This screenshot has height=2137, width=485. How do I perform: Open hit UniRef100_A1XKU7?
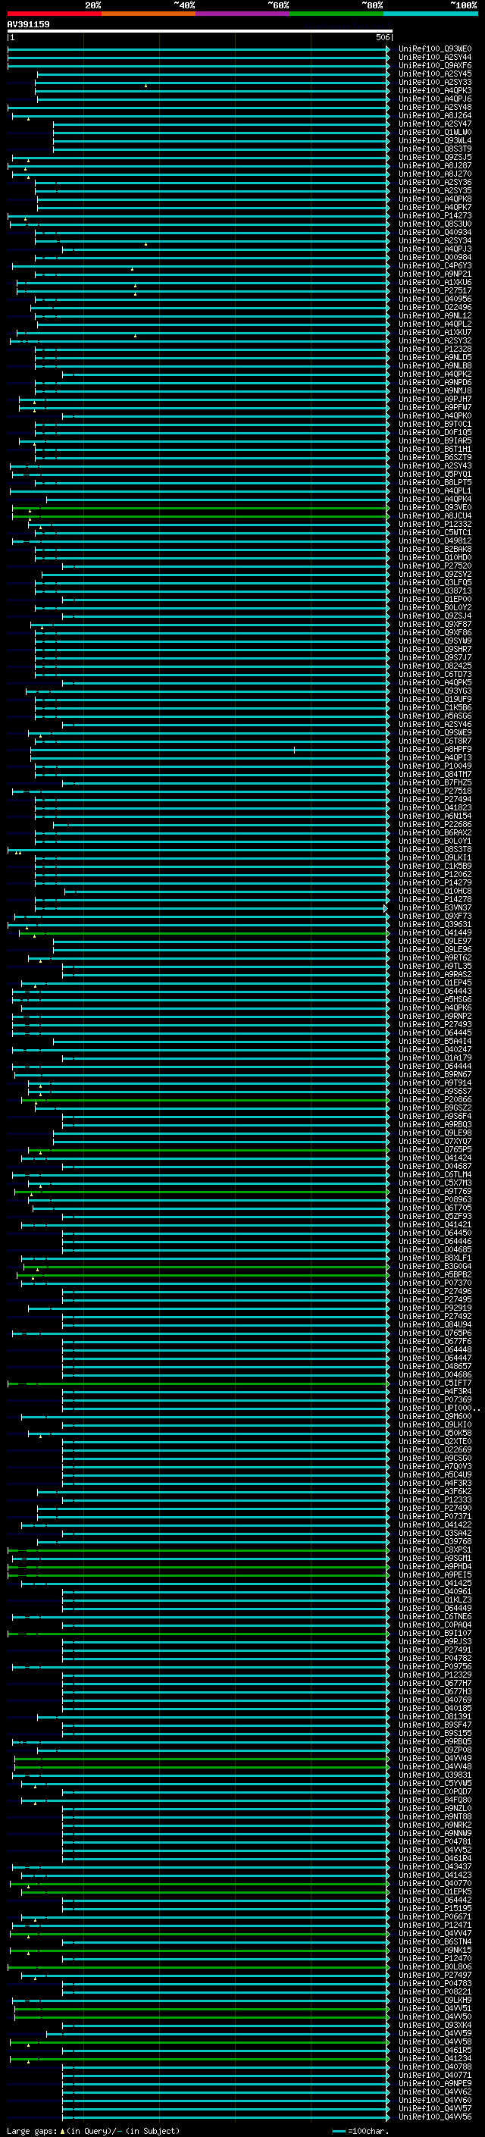point(435,332)
